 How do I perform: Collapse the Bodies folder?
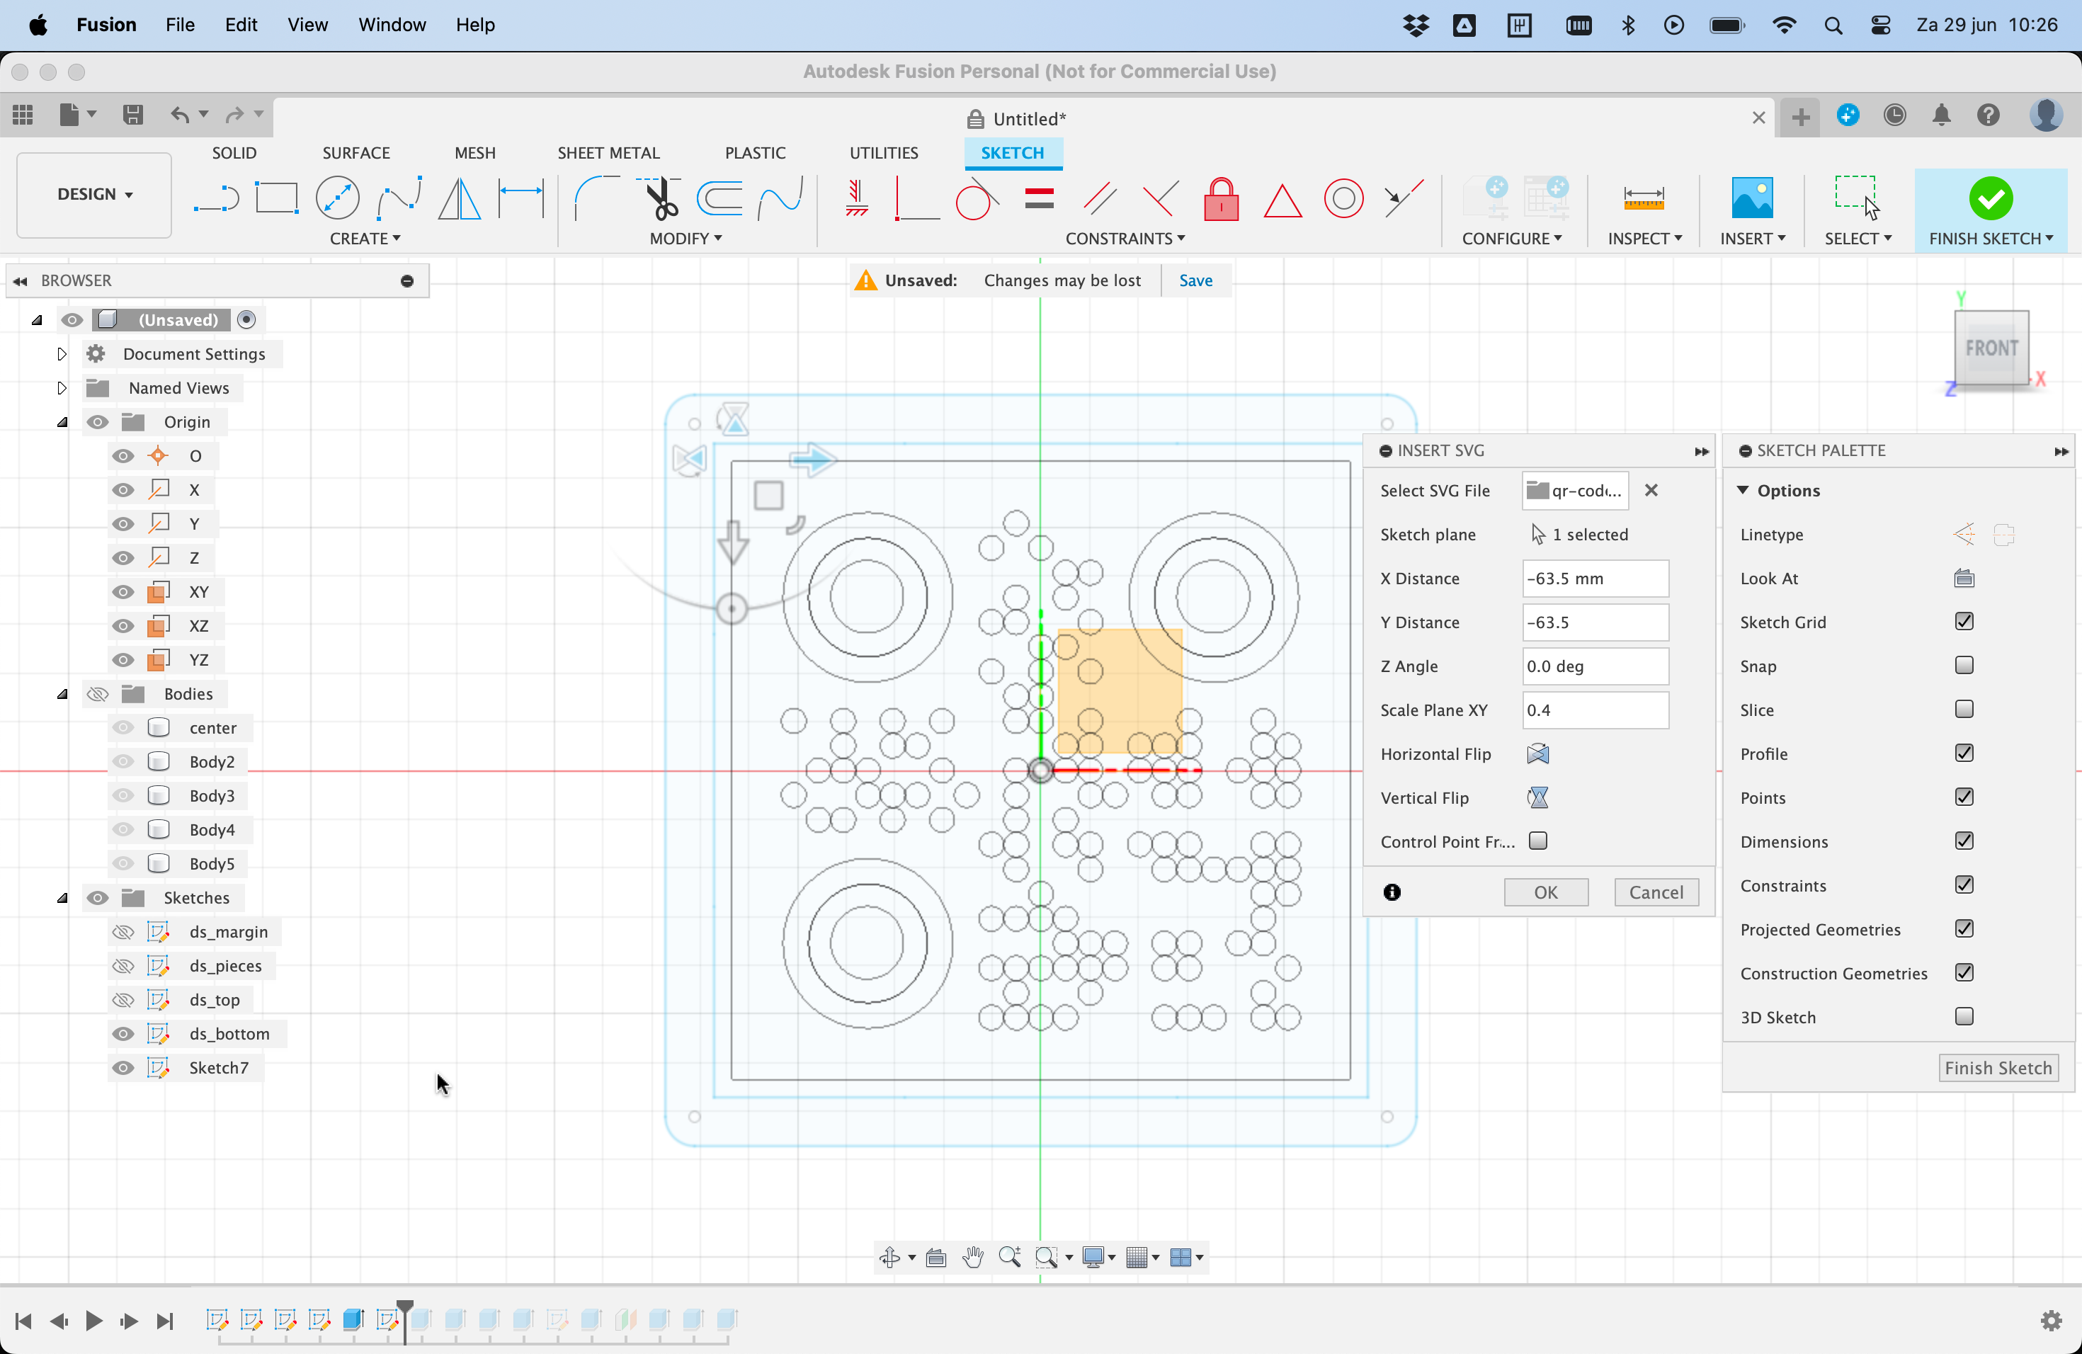[62, 695]
